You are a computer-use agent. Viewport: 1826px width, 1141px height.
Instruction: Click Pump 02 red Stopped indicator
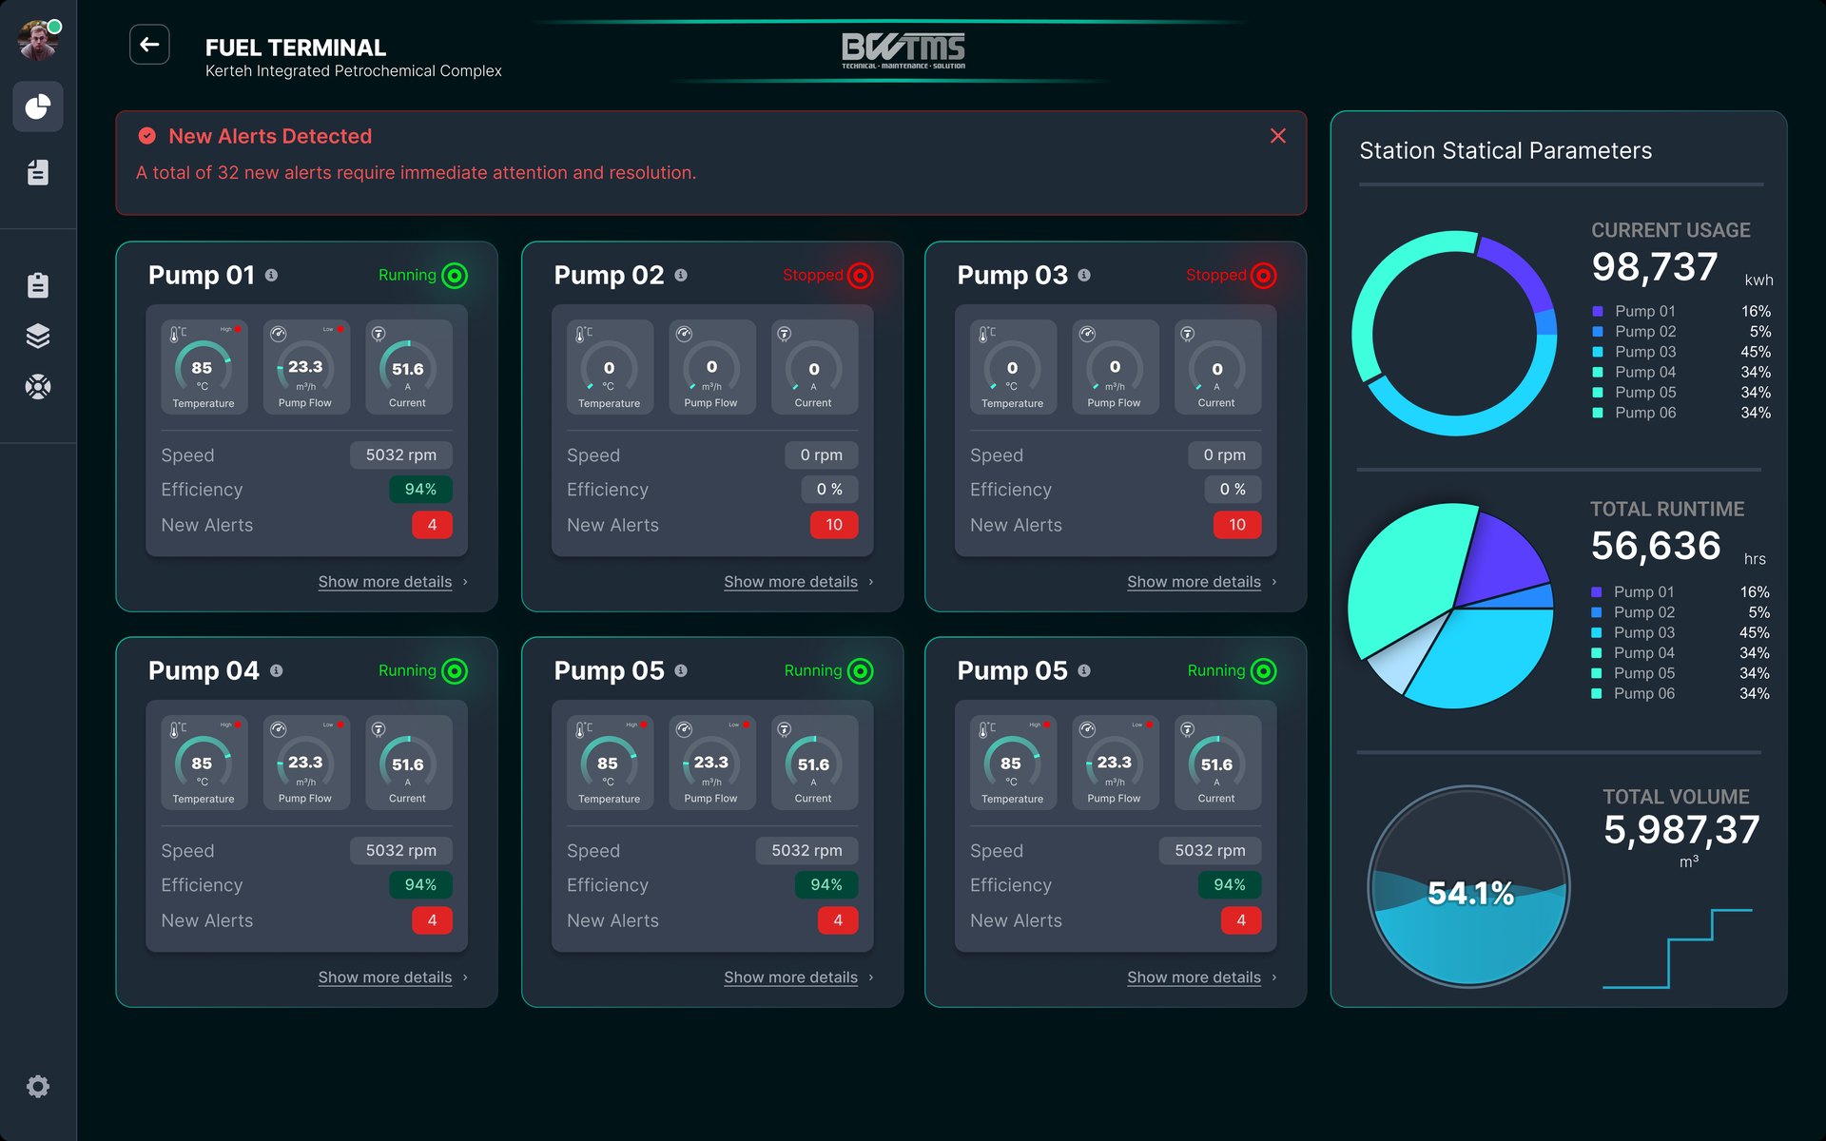pos(861,276)
